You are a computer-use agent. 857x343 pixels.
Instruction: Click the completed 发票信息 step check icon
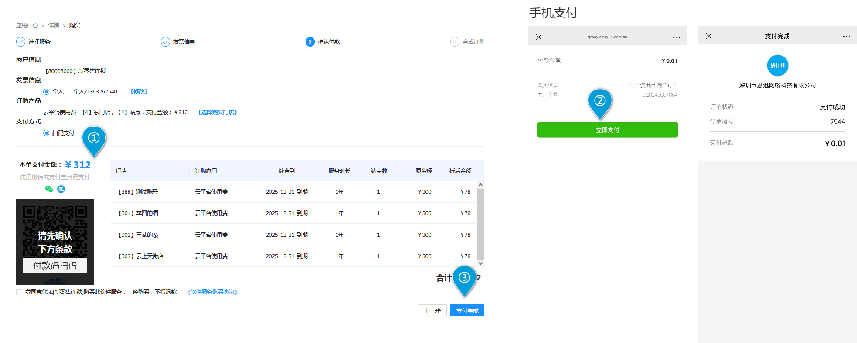(165, 42)
